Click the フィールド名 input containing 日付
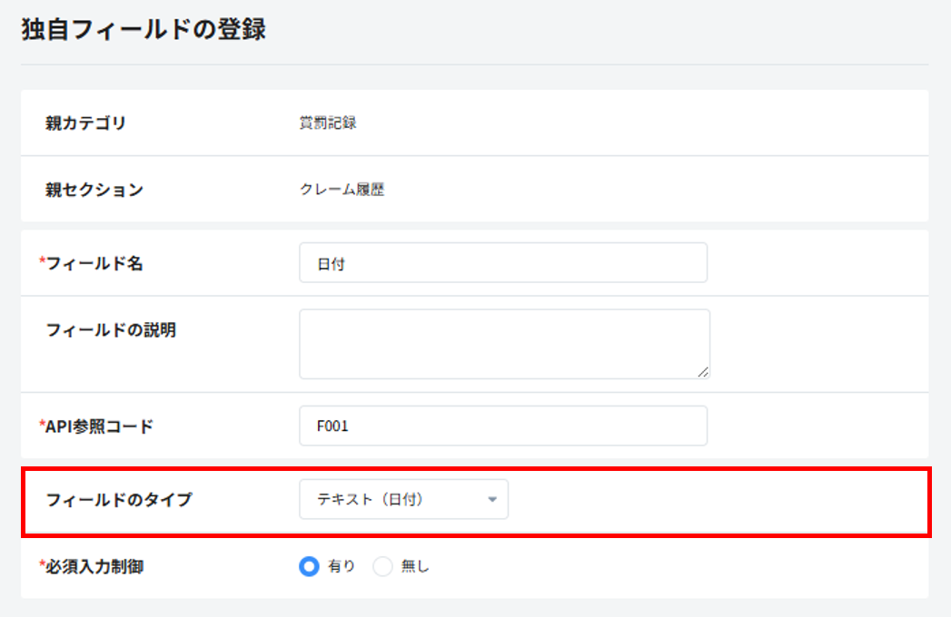Image resolution: width=951 pixels, height=617 pixels. [502, 263]
